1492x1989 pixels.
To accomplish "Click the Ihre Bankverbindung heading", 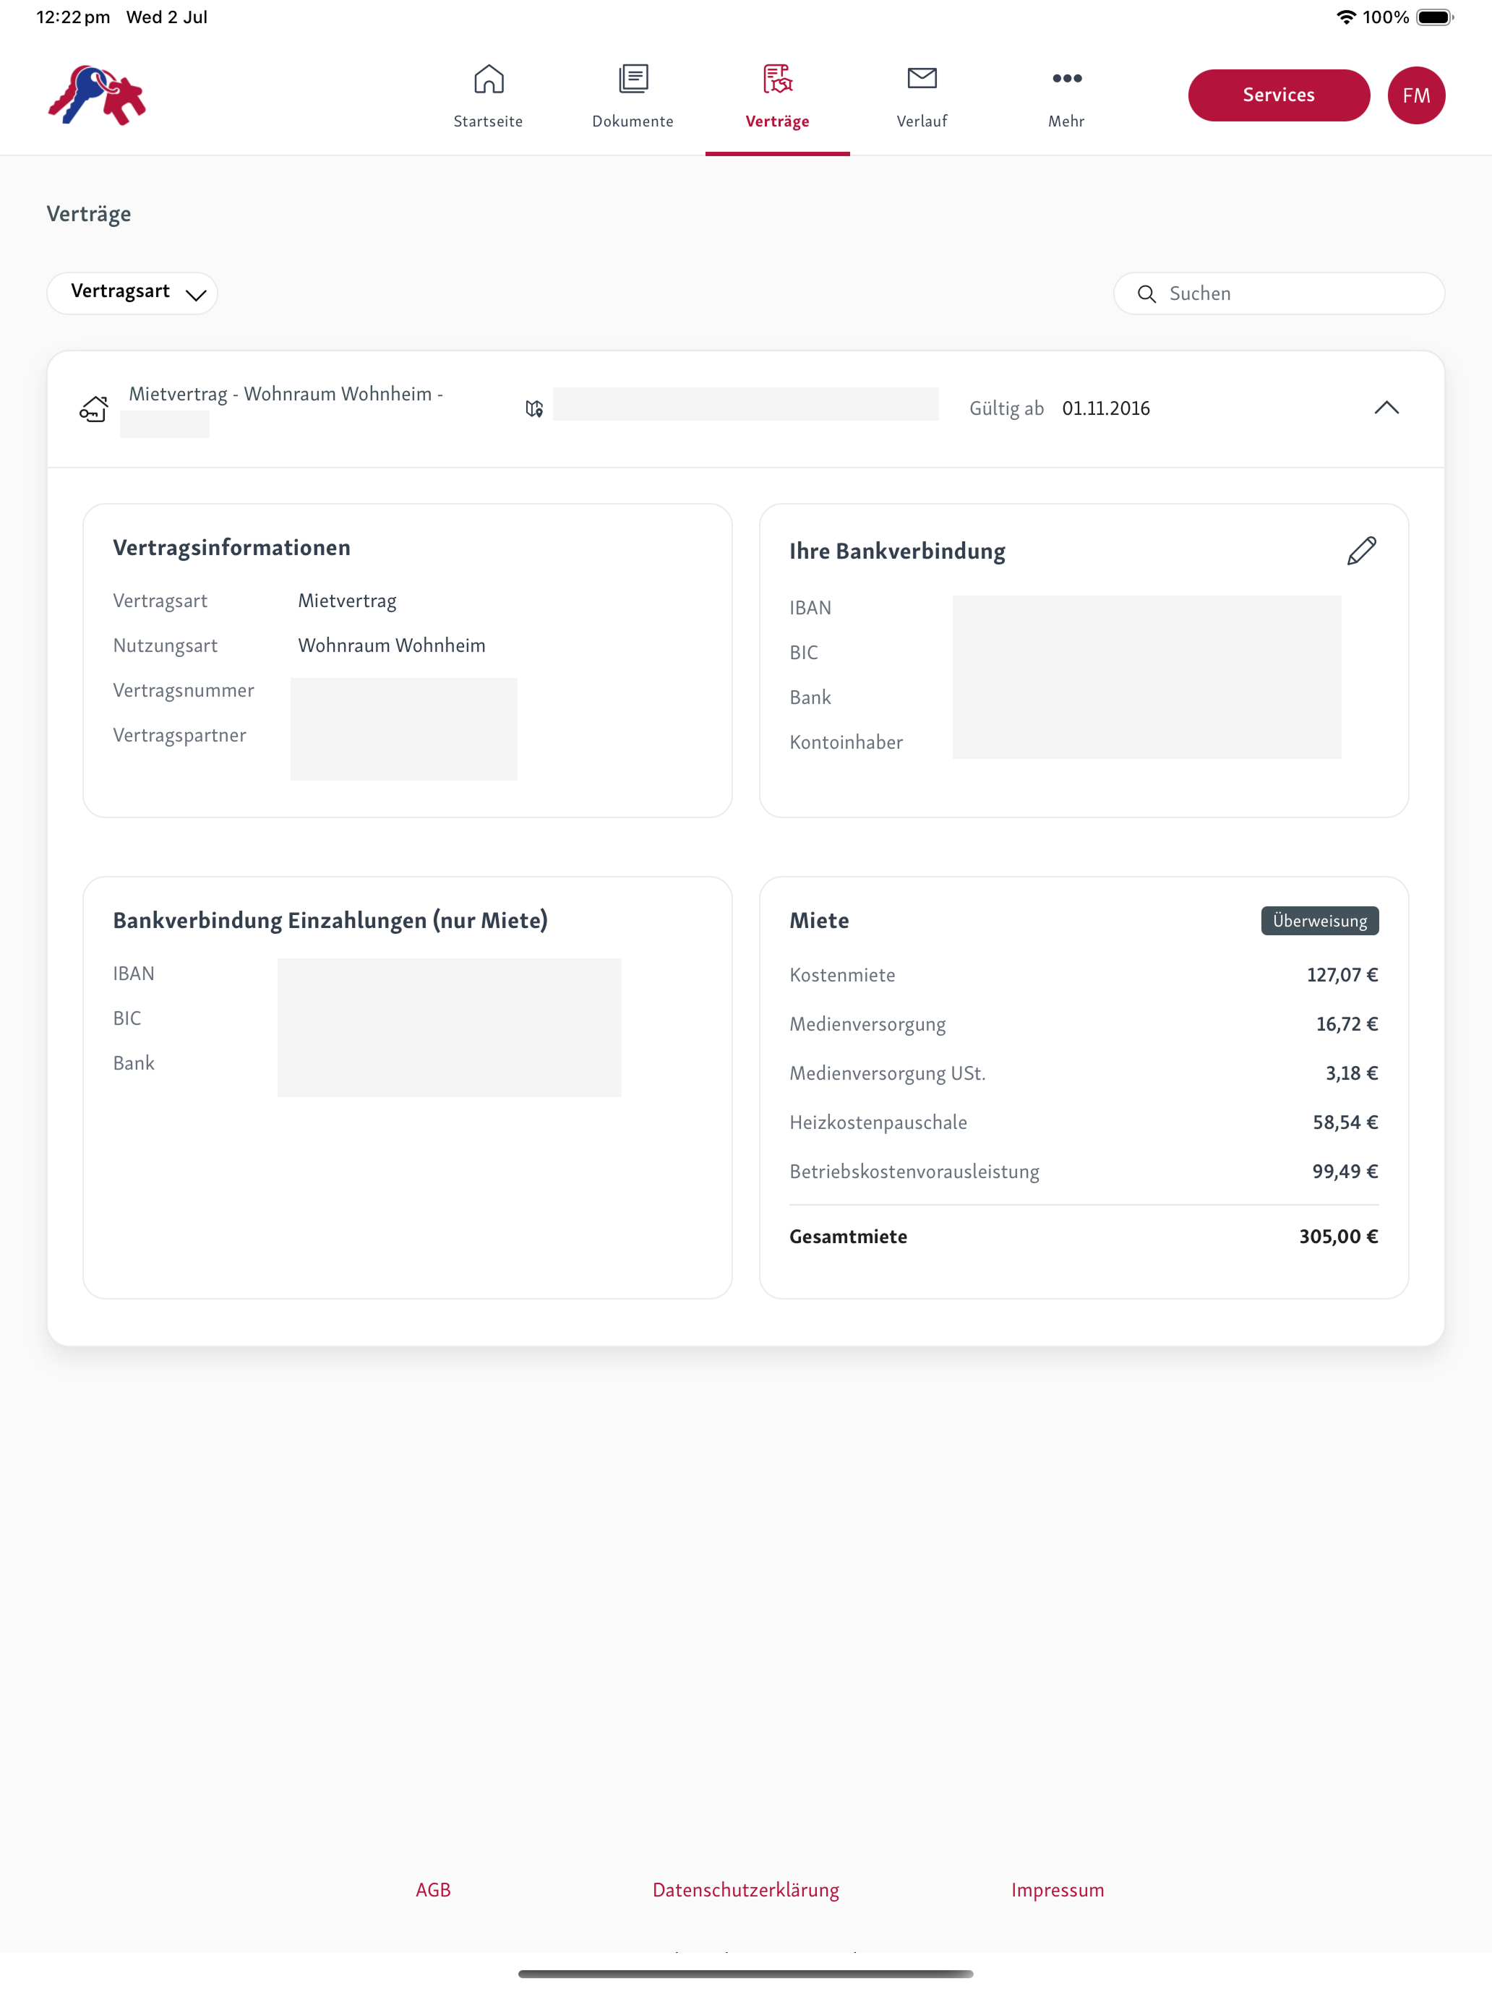I will coord(896,551).
